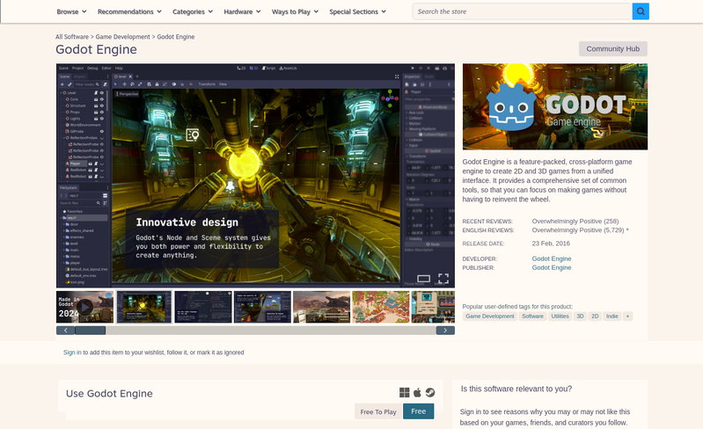
Task: Click the Godot Engine breadcrumb link
Action: point(176,37)
